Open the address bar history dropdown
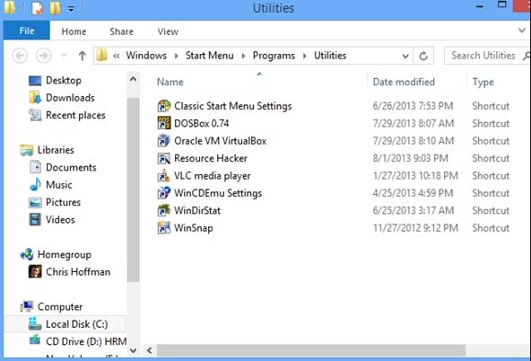531x361 pixels. (405, 56)
